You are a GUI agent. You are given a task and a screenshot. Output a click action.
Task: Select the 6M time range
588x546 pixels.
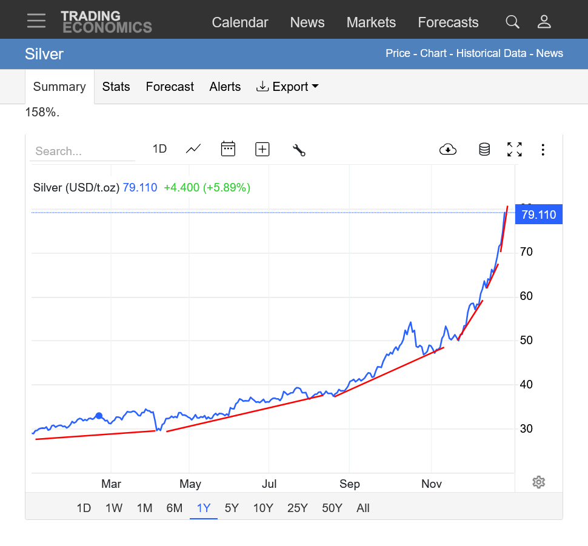click(x=174, y=508)
